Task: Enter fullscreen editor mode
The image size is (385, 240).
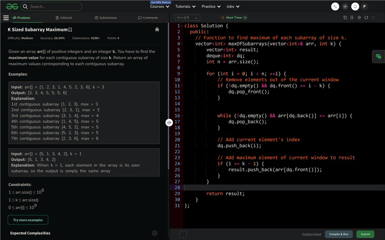Action: (373, 18)
